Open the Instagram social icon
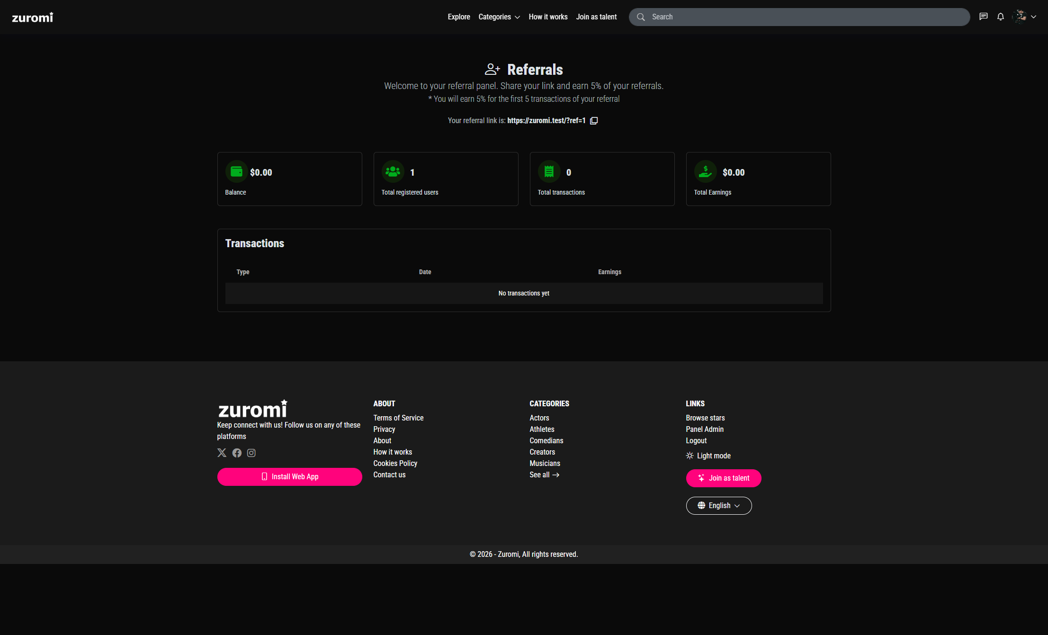The height and width of the screenshot is (635, 1048). [251, 453]
